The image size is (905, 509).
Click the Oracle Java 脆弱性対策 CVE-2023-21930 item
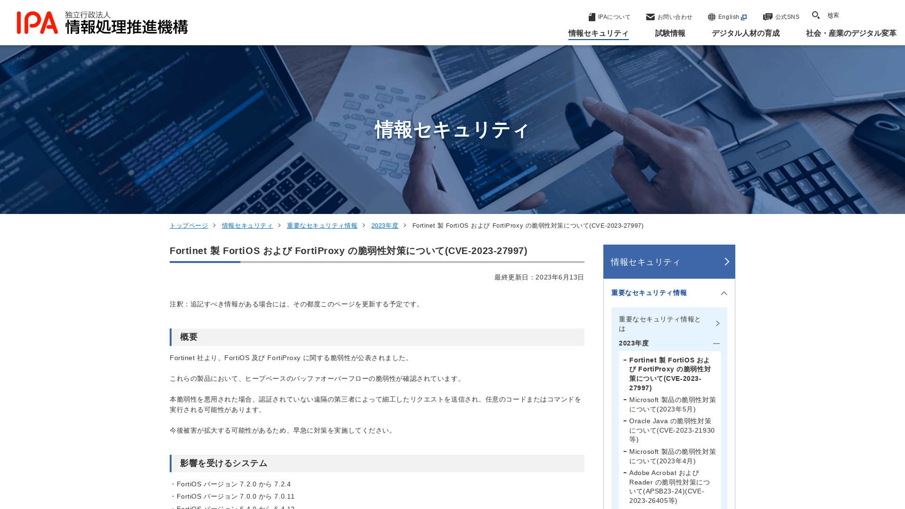click(671, 430)
